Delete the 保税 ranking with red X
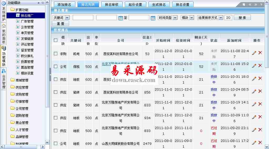This screenshot has width=269, height=149. tap(260, 65)
